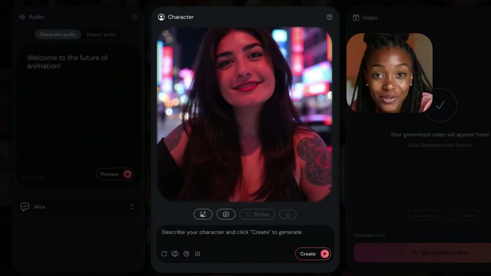Click the random dice icon below the prompt
This screenshot has width=491, height=276.
tap(175, 254)
